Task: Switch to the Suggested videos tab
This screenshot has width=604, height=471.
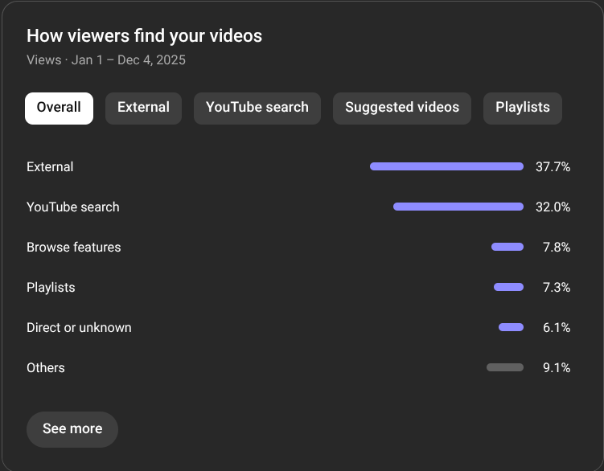Action: [402, 108]
